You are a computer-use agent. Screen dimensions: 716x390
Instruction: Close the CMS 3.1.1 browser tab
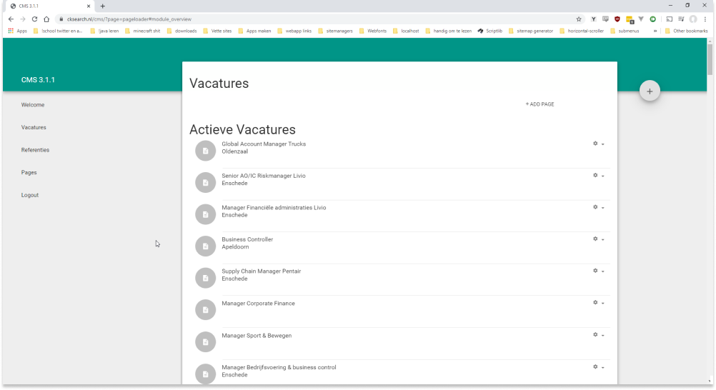point(89,6)
